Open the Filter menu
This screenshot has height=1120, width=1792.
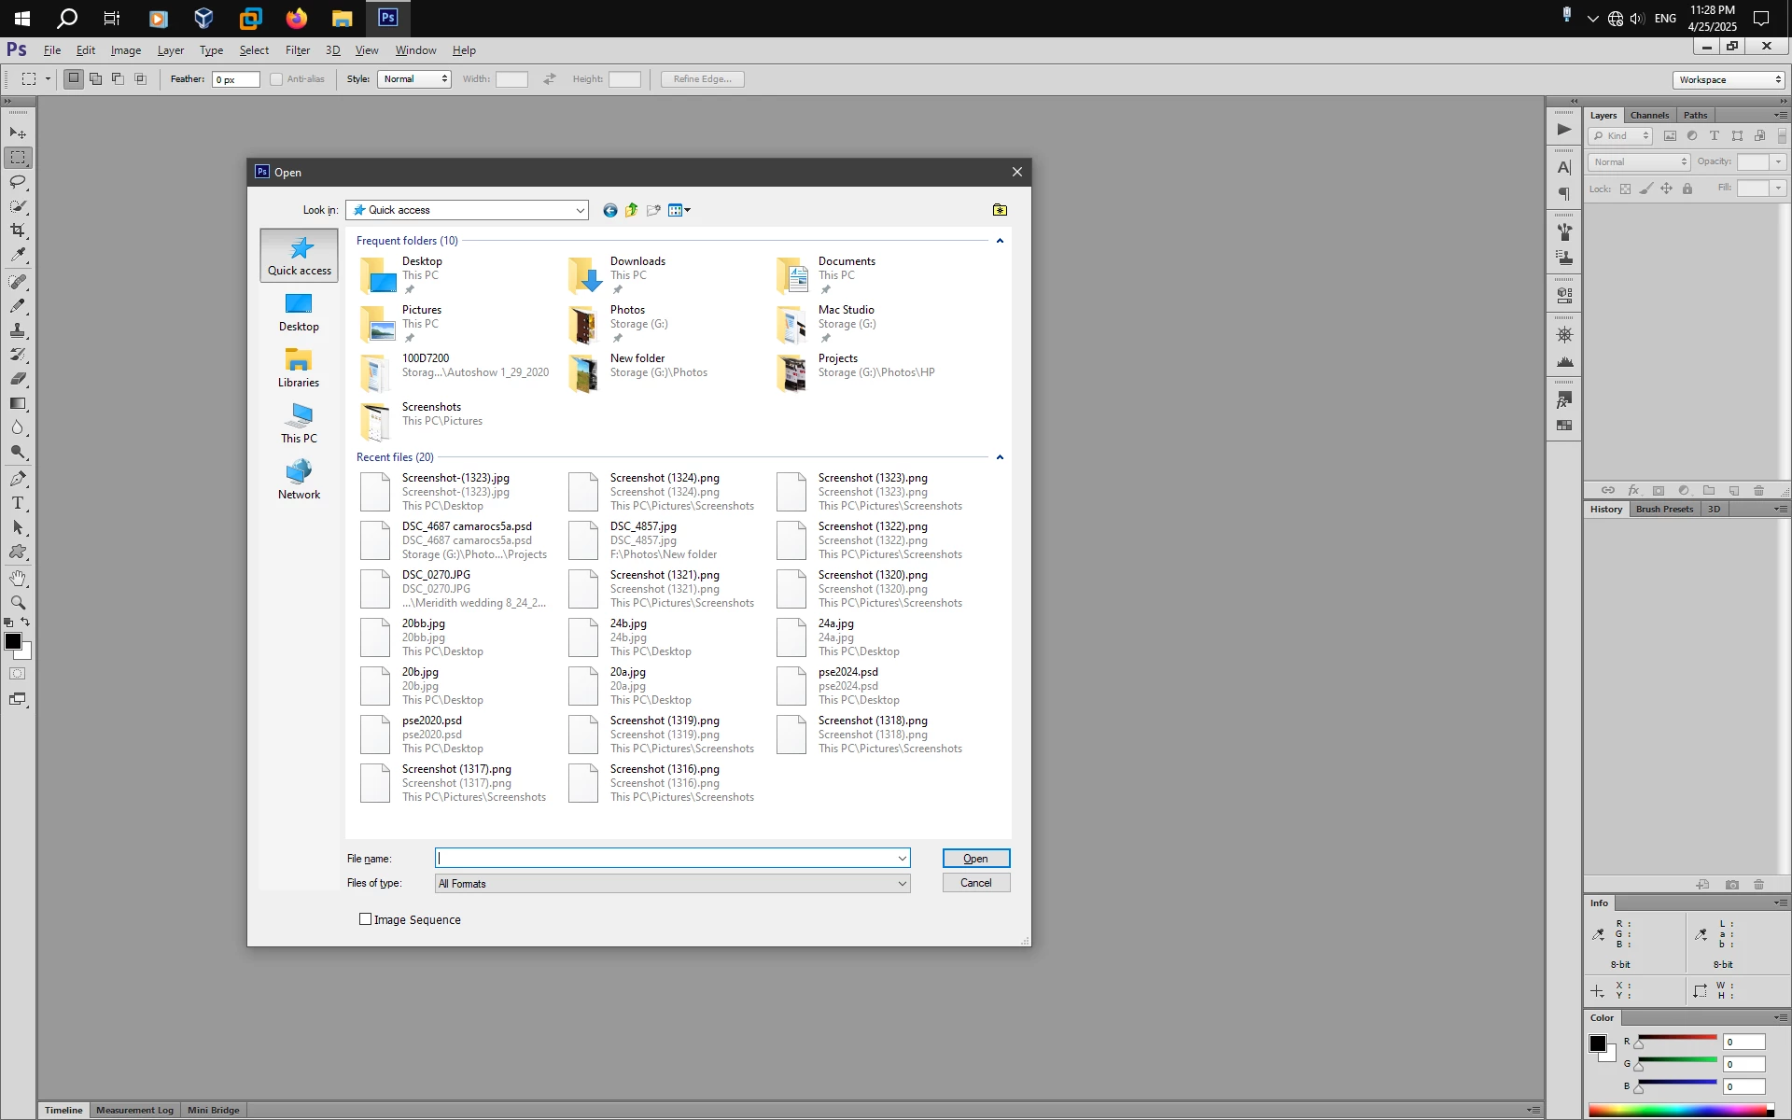(297, 50)
